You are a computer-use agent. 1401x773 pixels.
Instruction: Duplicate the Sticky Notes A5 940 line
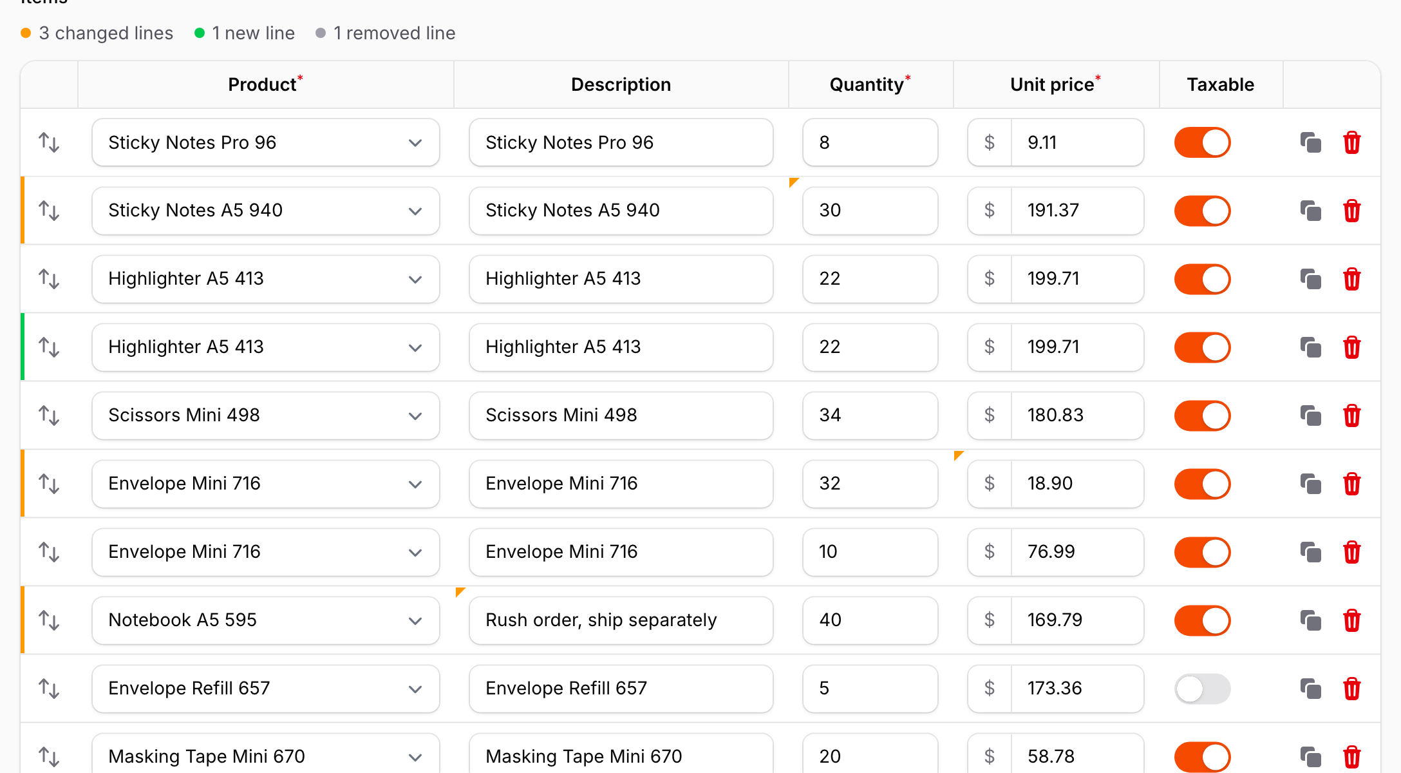tap(1310, 211)
